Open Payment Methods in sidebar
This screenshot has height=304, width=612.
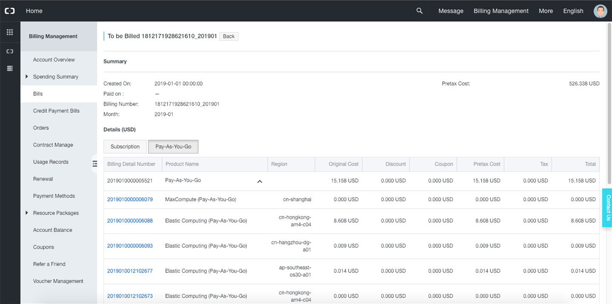tap(54, 196)
